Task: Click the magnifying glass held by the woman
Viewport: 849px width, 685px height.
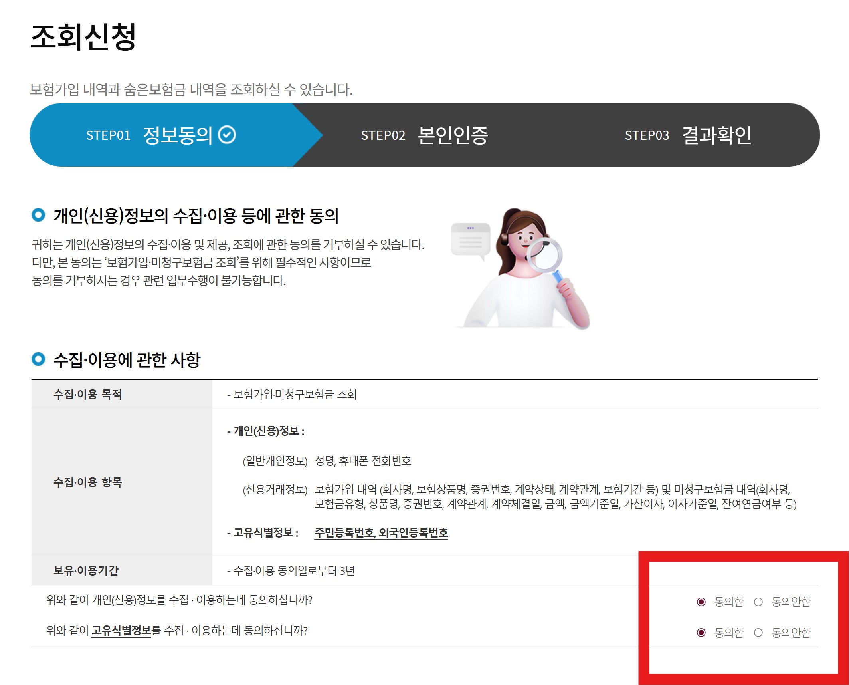Action: click(544, 254)
